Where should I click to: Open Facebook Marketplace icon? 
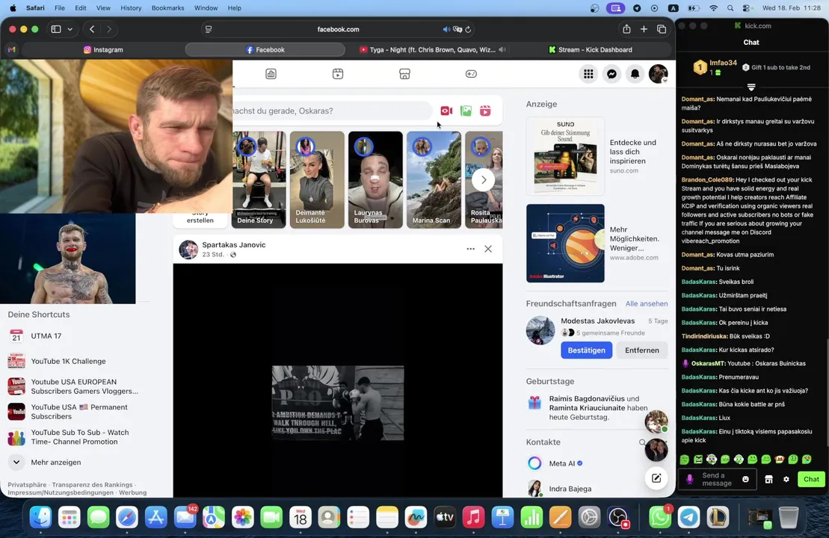click(404, 74)
